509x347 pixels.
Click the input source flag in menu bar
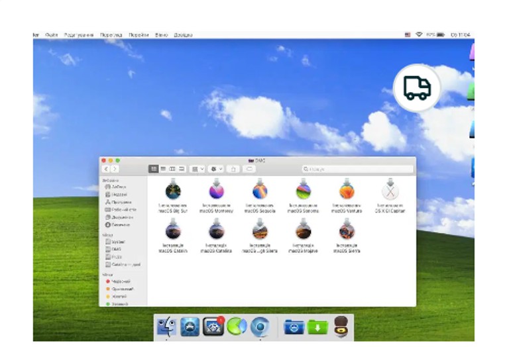coord(408,34)
